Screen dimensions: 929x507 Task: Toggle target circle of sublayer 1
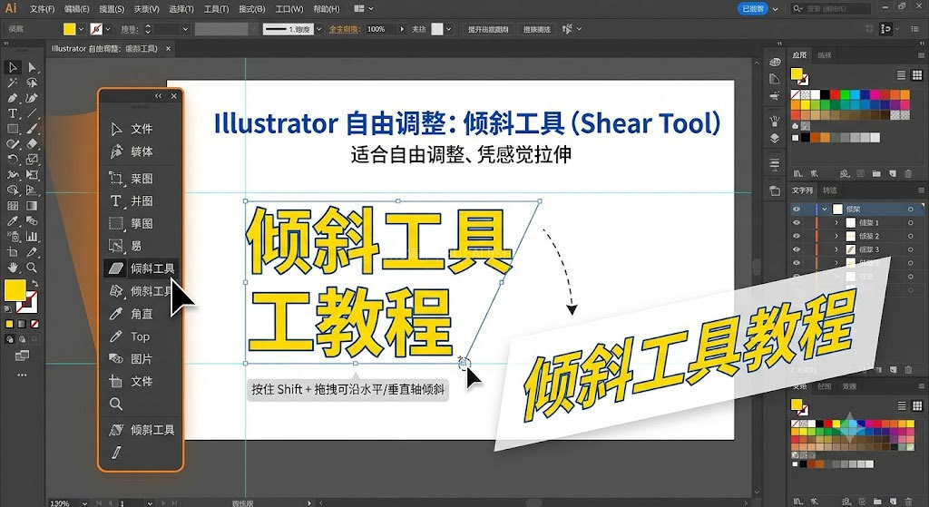point(911,223)
